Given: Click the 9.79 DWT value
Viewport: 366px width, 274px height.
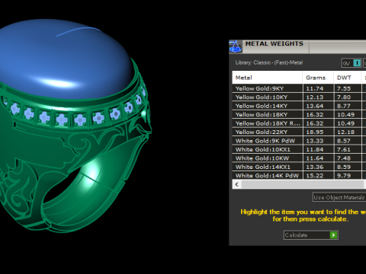Looking at the screenshot, I should pos(344,176).
